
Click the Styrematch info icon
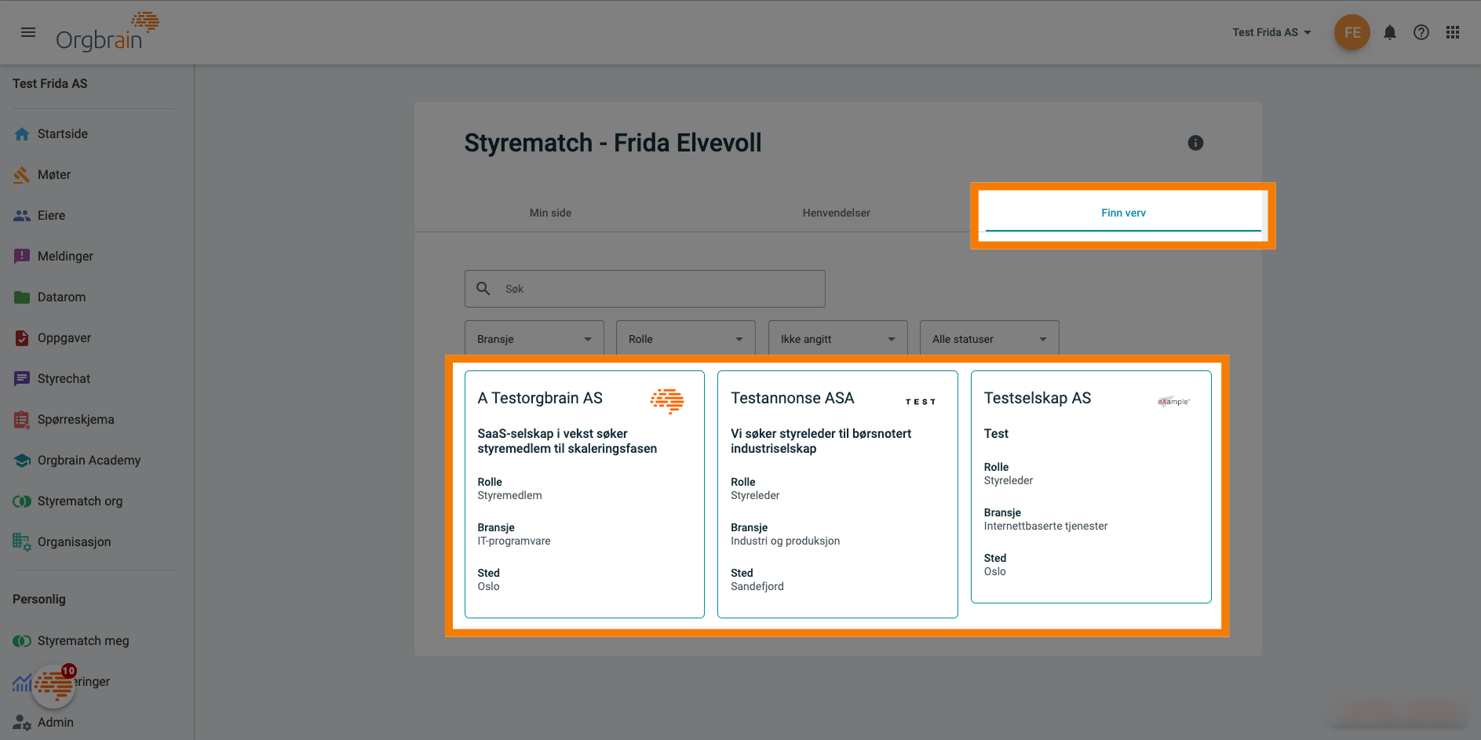point(1195,143)
